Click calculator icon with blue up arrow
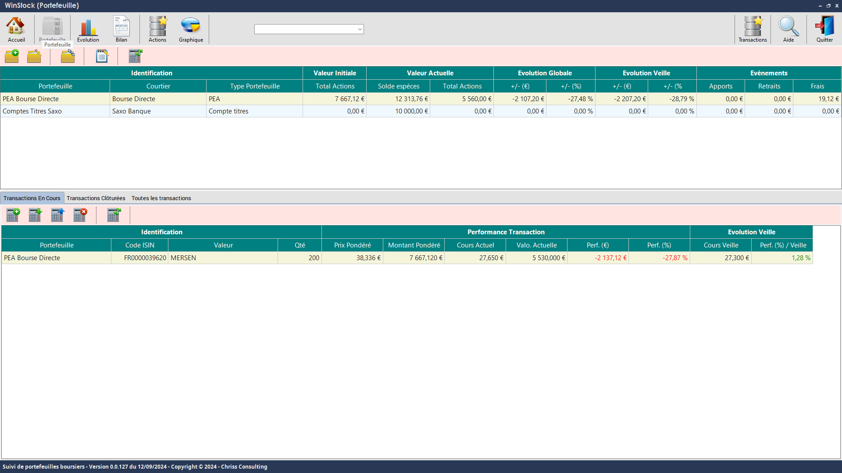This screenshot has width=842, height=473. click(x=57, y=215)
